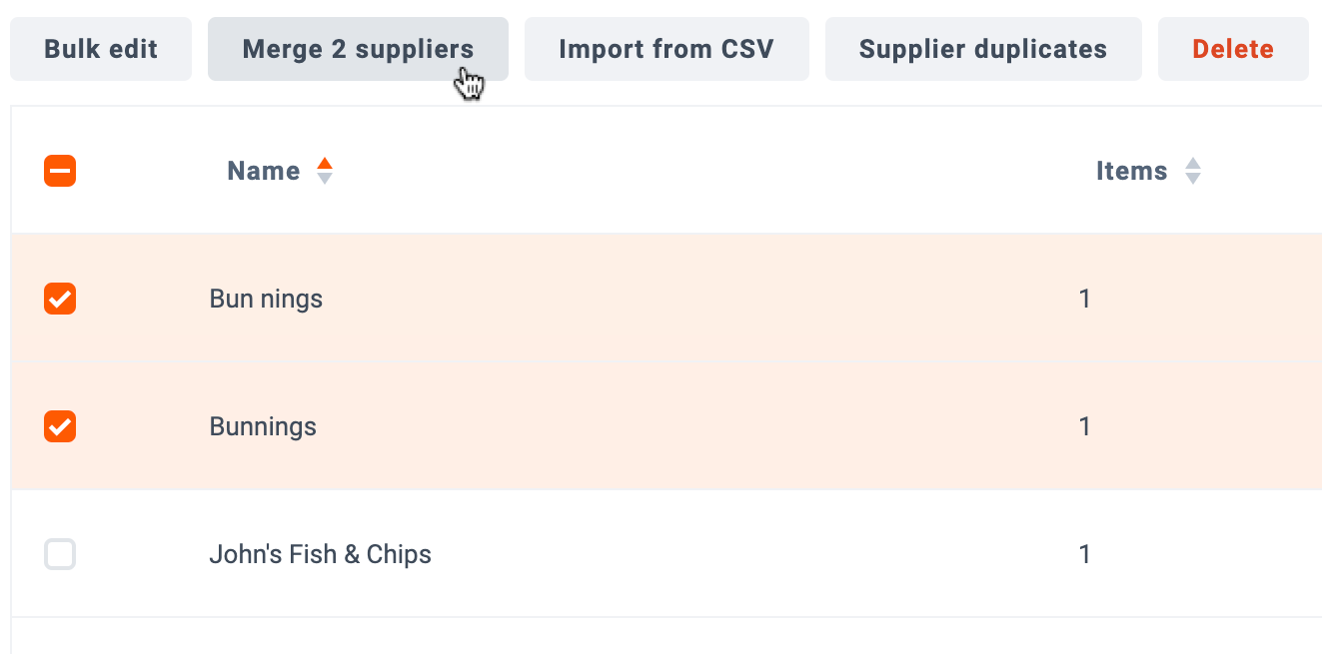Image resolution: width=1322 pixels, height=654 pixels.
Task: Toggle the select-all checkbox in table header
Action: [60, 171]
